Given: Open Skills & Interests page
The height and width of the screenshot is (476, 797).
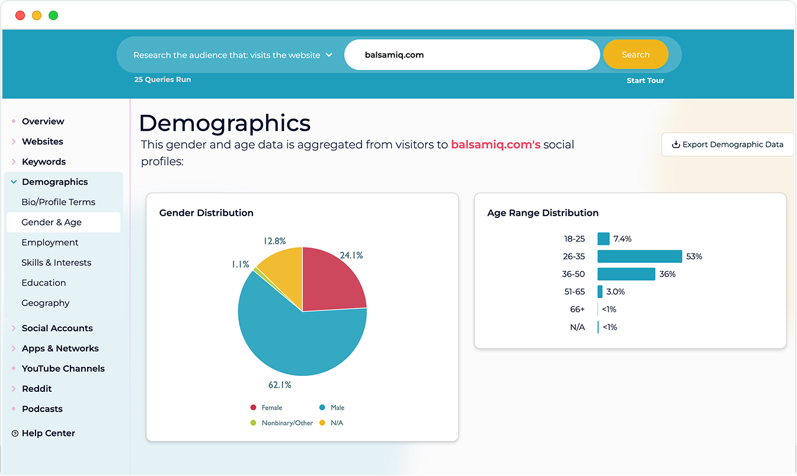Looking at the screenshot, I should pyautogui.click(x=56, y=262).
